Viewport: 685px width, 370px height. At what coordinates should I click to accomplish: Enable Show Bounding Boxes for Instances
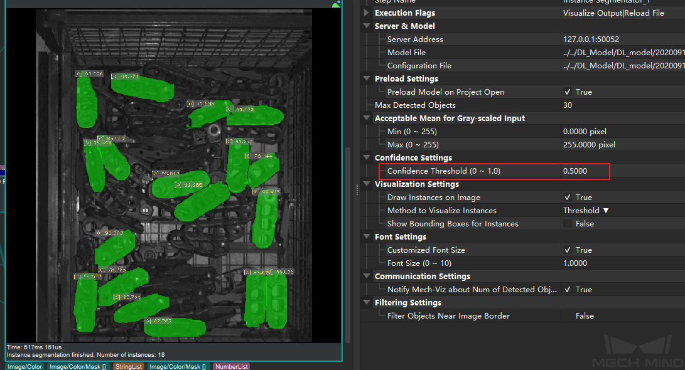click(568, 224)
